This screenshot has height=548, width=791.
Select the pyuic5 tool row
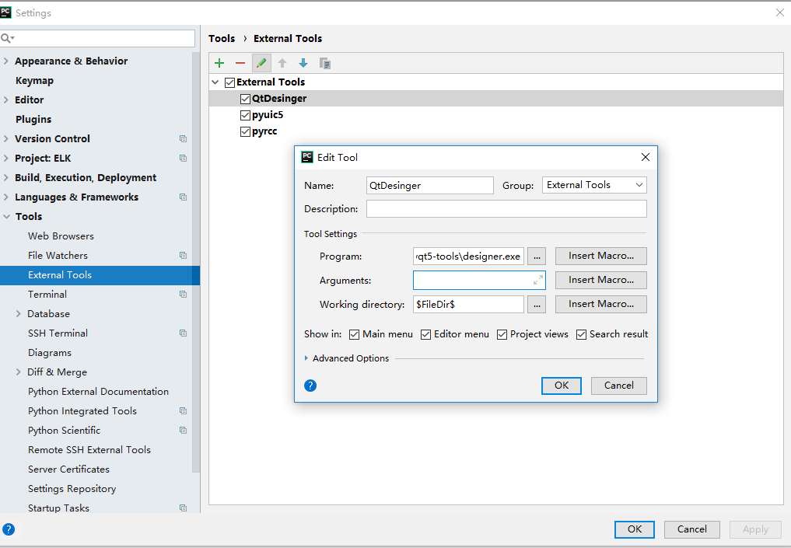(496, 115)
